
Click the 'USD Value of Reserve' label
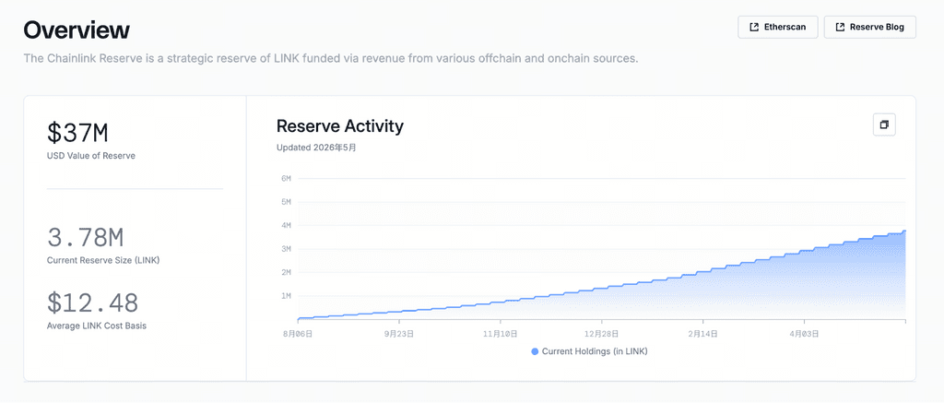click(x=91, y=156)
